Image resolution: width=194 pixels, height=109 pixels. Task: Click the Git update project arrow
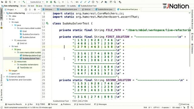81,2
